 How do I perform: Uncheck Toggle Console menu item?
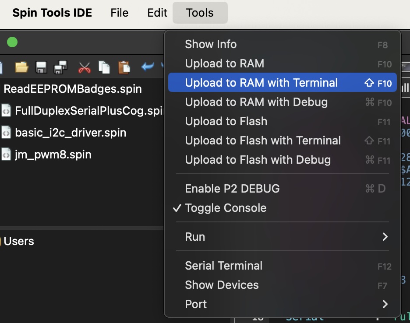pyautogui.click(x=283, y=208)
